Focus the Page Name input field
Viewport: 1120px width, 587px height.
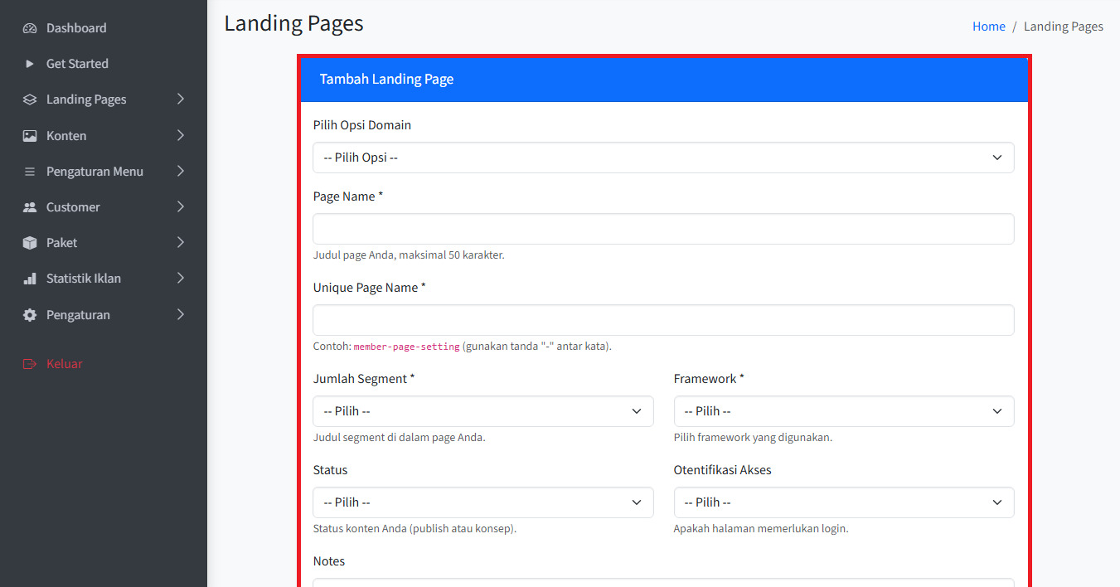pos(662,229)
